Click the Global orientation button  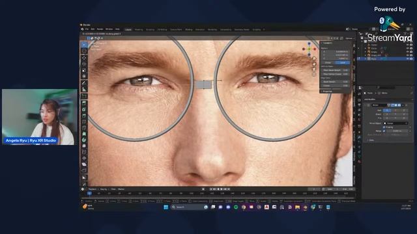click(x=328, y=62)
